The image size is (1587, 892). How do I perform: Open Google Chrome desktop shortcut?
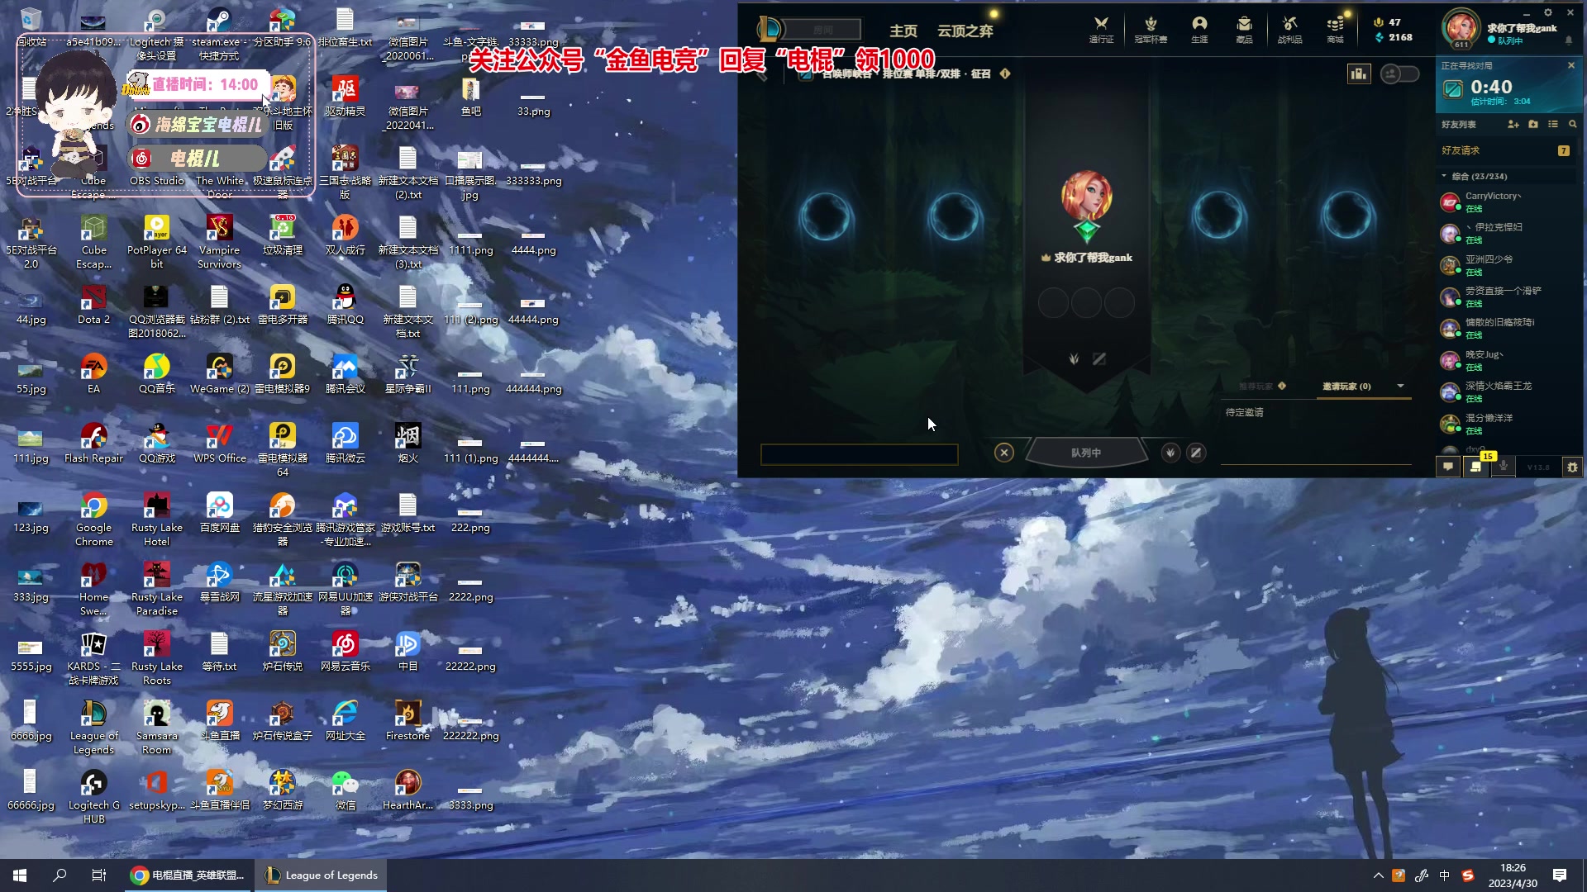coord(93,520)
